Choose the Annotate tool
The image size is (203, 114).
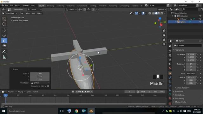click(4, 52)
